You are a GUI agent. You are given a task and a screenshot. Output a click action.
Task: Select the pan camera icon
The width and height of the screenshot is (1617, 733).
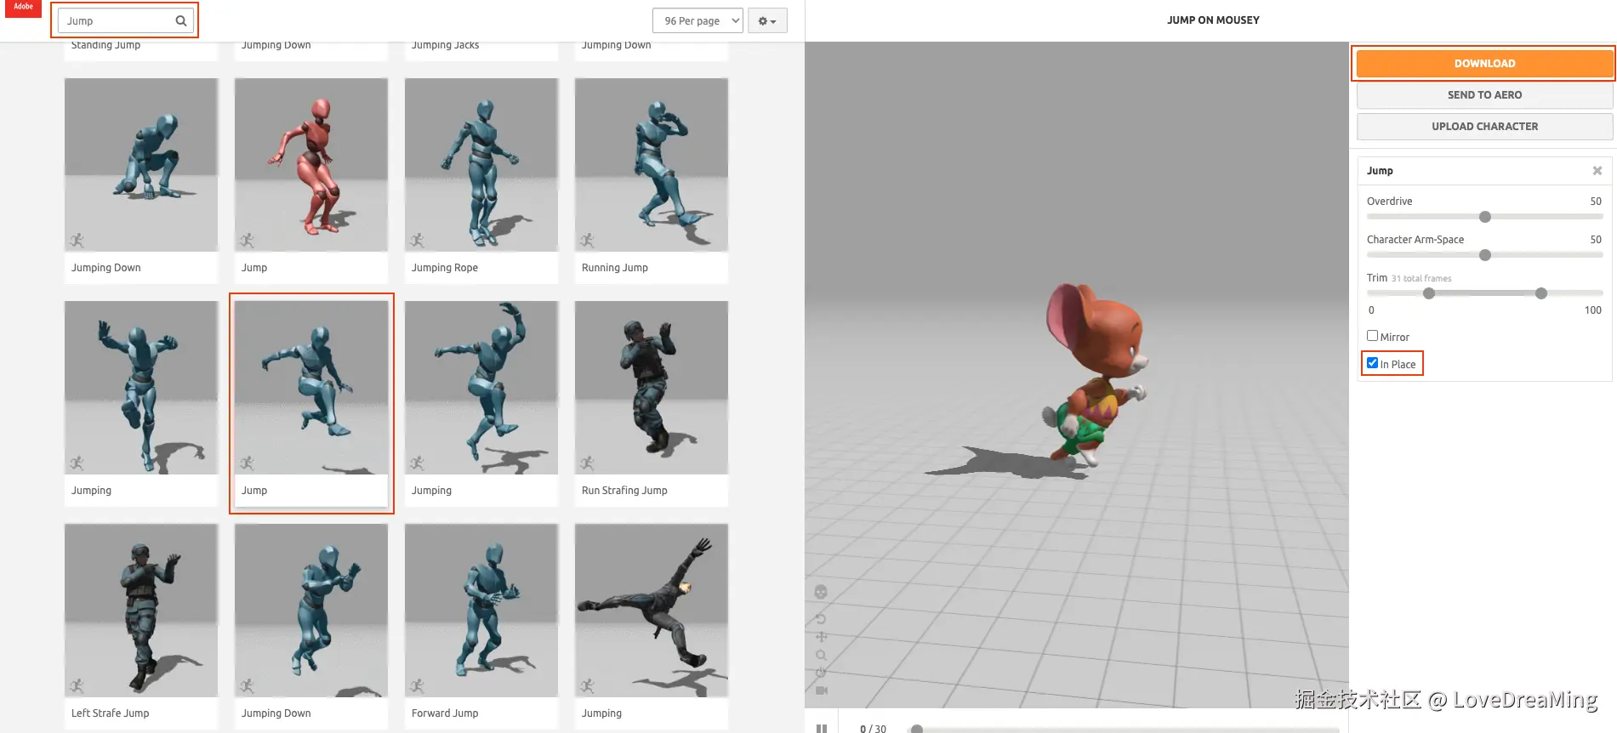821,637
